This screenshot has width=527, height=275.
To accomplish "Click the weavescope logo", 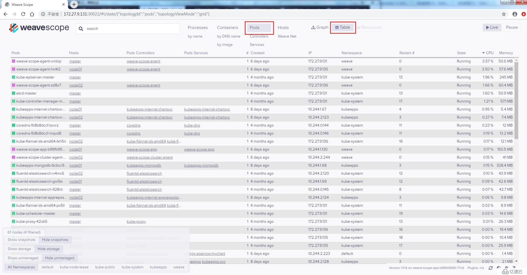I will tap(39, 28).
